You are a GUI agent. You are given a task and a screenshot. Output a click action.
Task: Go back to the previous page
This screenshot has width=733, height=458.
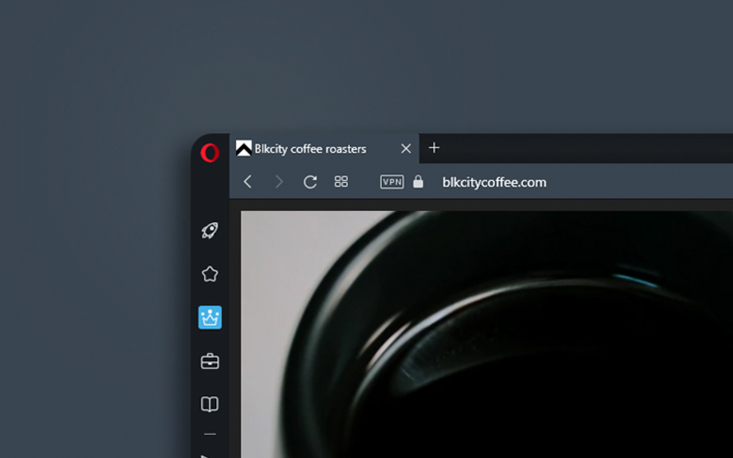248,182
